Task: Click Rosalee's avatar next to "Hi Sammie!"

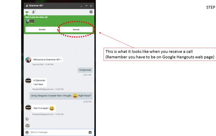Action: [x=28, y=81]
